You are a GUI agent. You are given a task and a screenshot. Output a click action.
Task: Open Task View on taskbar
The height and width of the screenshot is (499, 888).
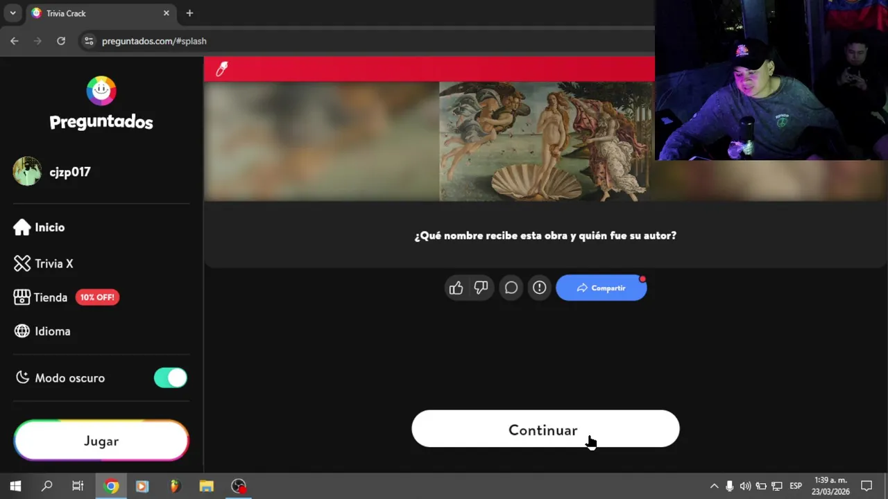[x=78, y=486]
